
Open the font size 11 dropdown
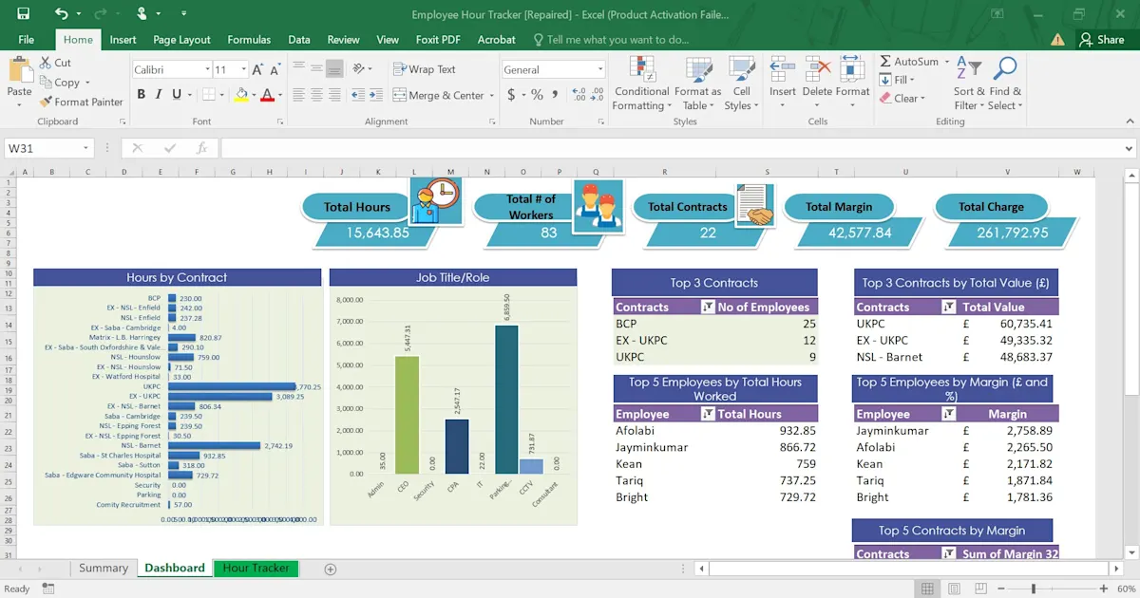click(x=243, y=69)
